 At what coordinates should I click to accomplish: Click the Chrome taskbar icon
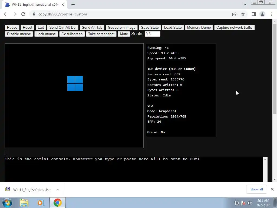pos(57,203)
